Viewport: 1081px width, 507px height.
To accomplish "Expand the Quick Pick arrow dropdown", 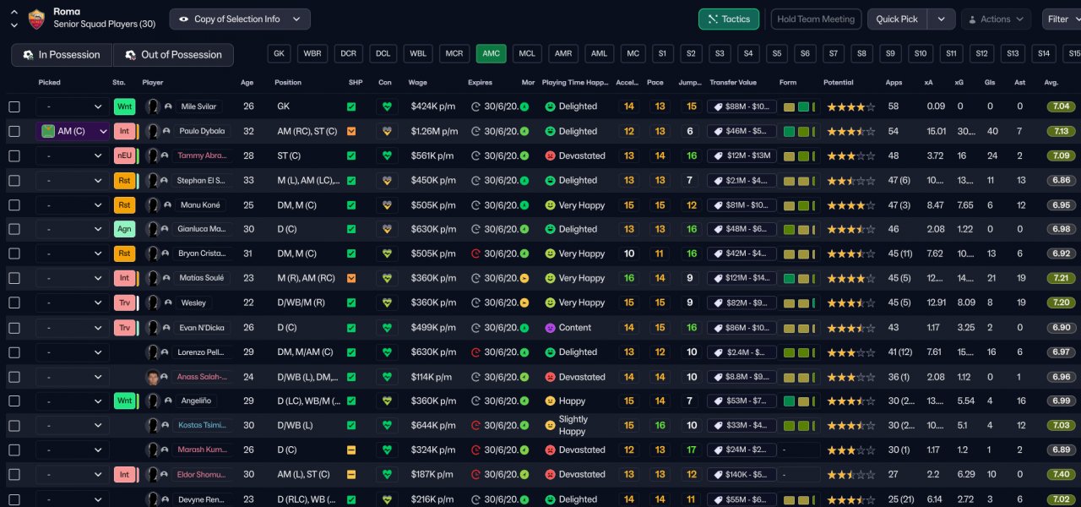I will click(x=942, y=19).
